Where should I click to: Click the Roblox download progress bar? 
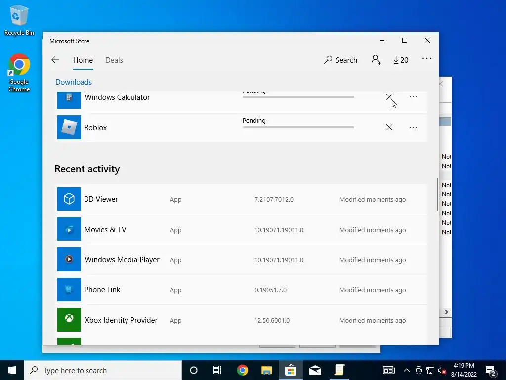click(x=298, y=127)
